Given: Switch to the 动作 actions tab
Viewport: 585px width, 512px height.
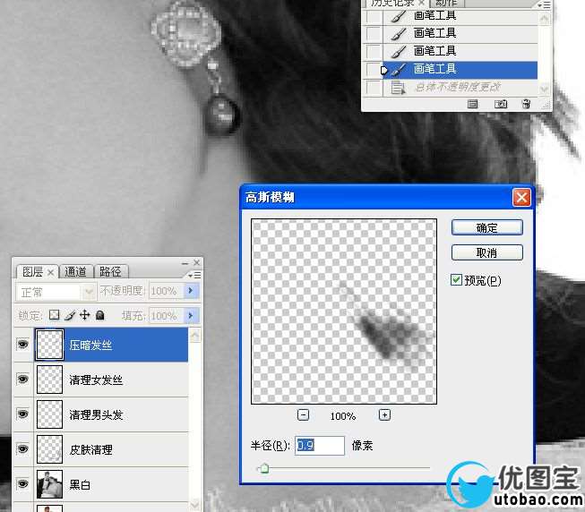Looking at the screenshot, I should click(x=446, y=3).
